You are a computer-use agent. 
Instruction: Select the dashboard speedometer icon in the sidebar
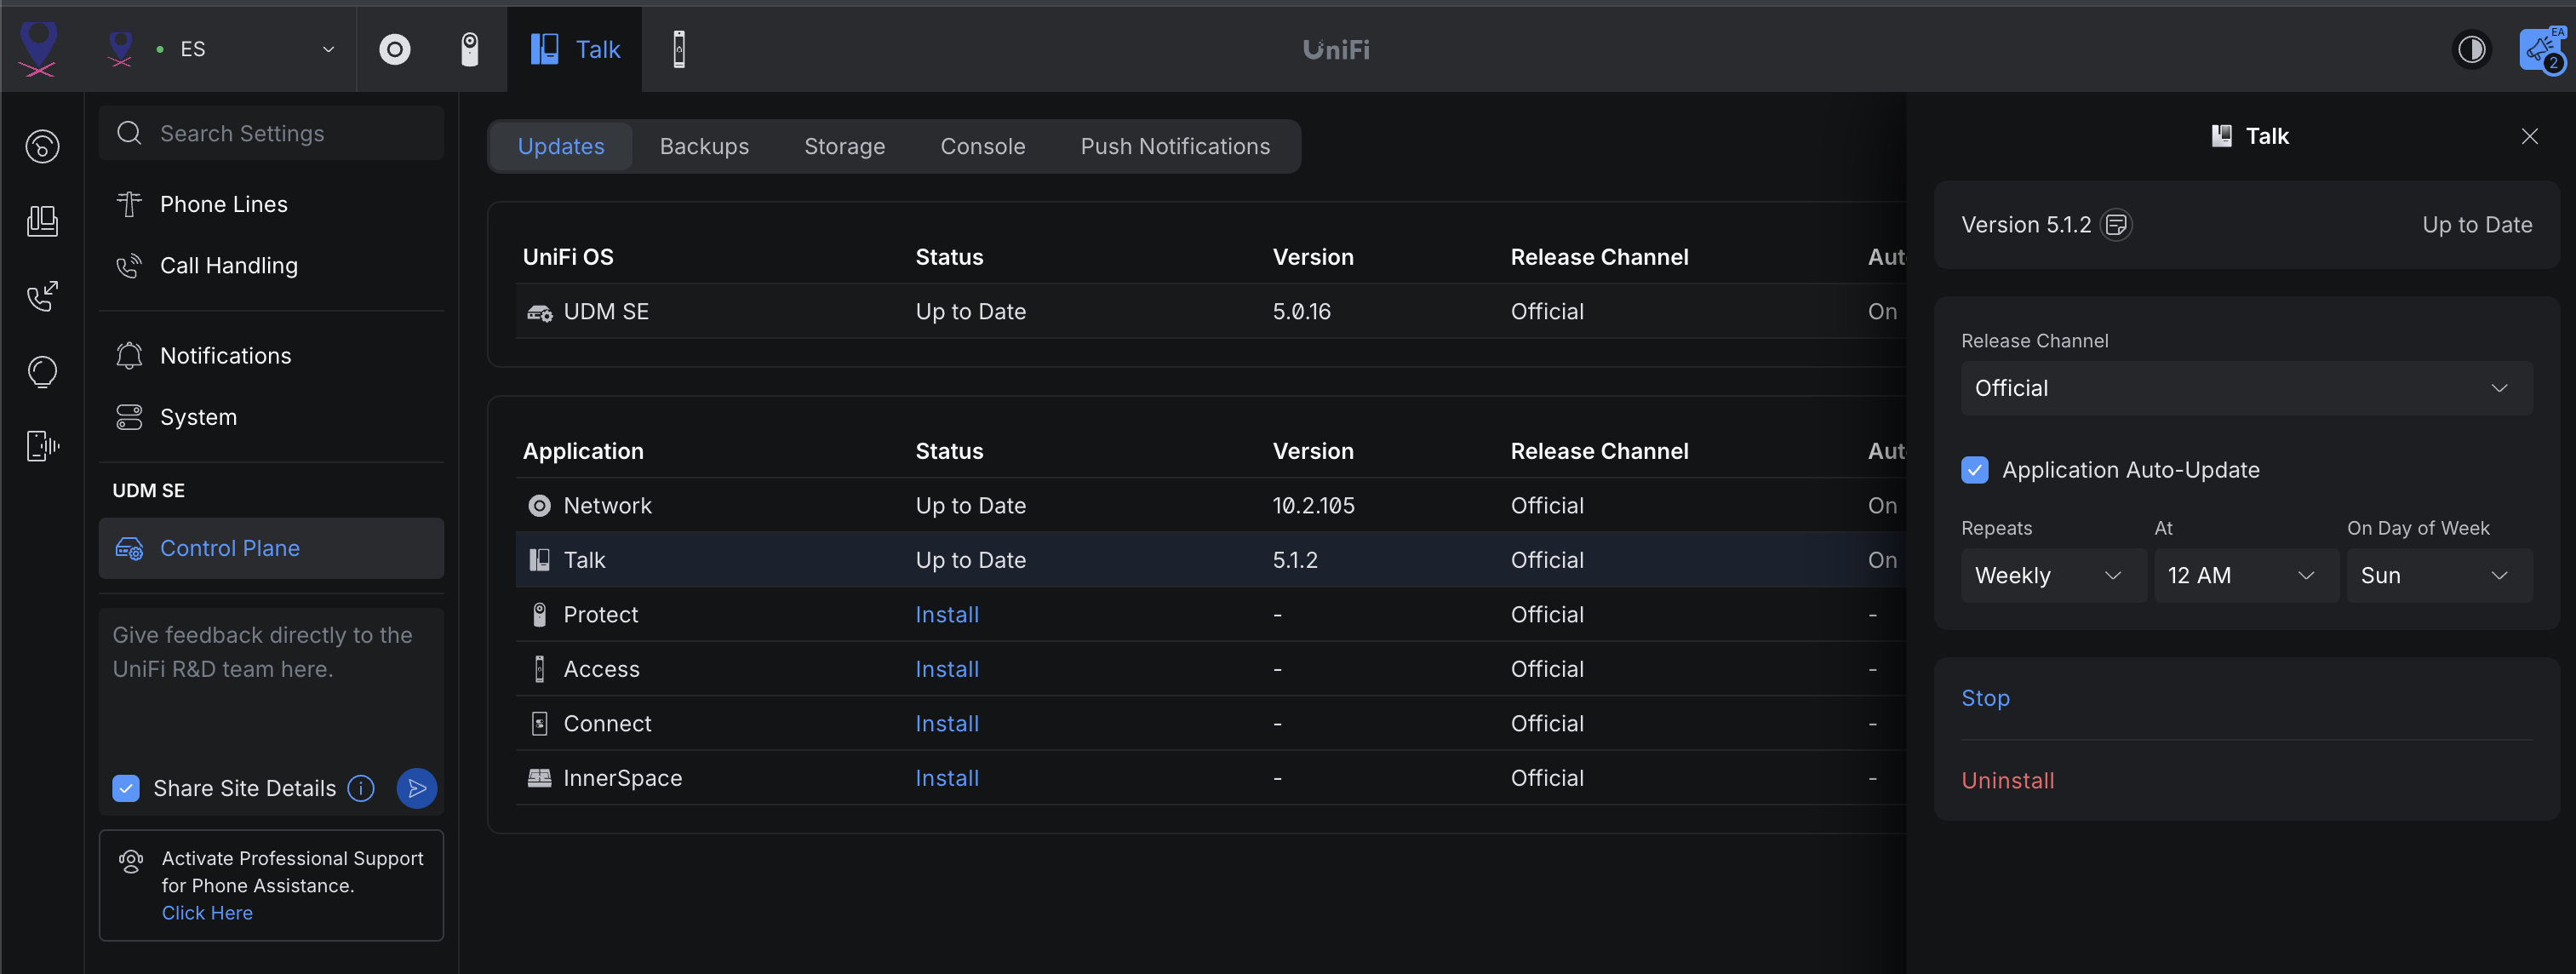tap(42, 146)
